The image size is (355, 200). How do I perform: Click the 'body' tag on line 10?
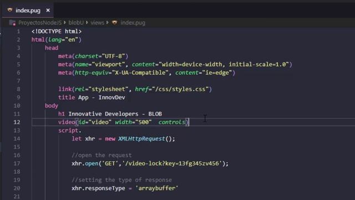(52, 106)
